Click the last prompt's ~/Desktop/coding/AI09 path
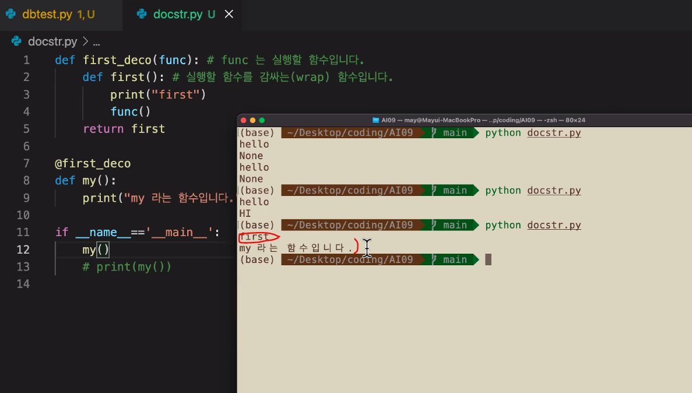The height and width of the screenshot is (393, 692). (x=350, y=259)
